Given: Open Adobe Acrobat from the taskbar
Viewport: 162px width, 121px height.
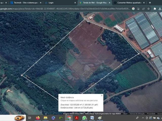Looking at the screenshot, I should (76, 118).
